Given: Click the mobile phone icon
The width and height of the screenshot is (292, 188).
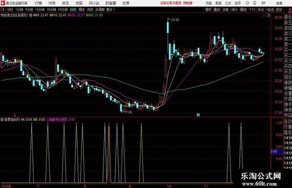Looking at the screenshot, I should coord(255,3).
